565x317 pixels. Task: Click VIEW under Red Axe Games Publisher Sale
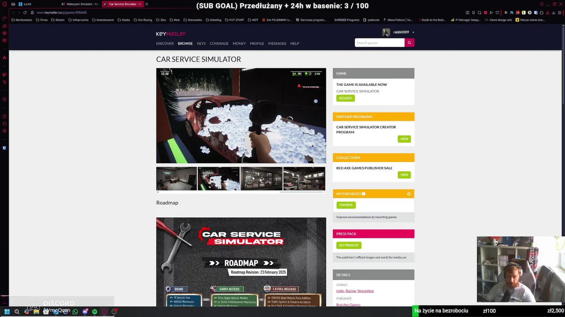(404, 175)
